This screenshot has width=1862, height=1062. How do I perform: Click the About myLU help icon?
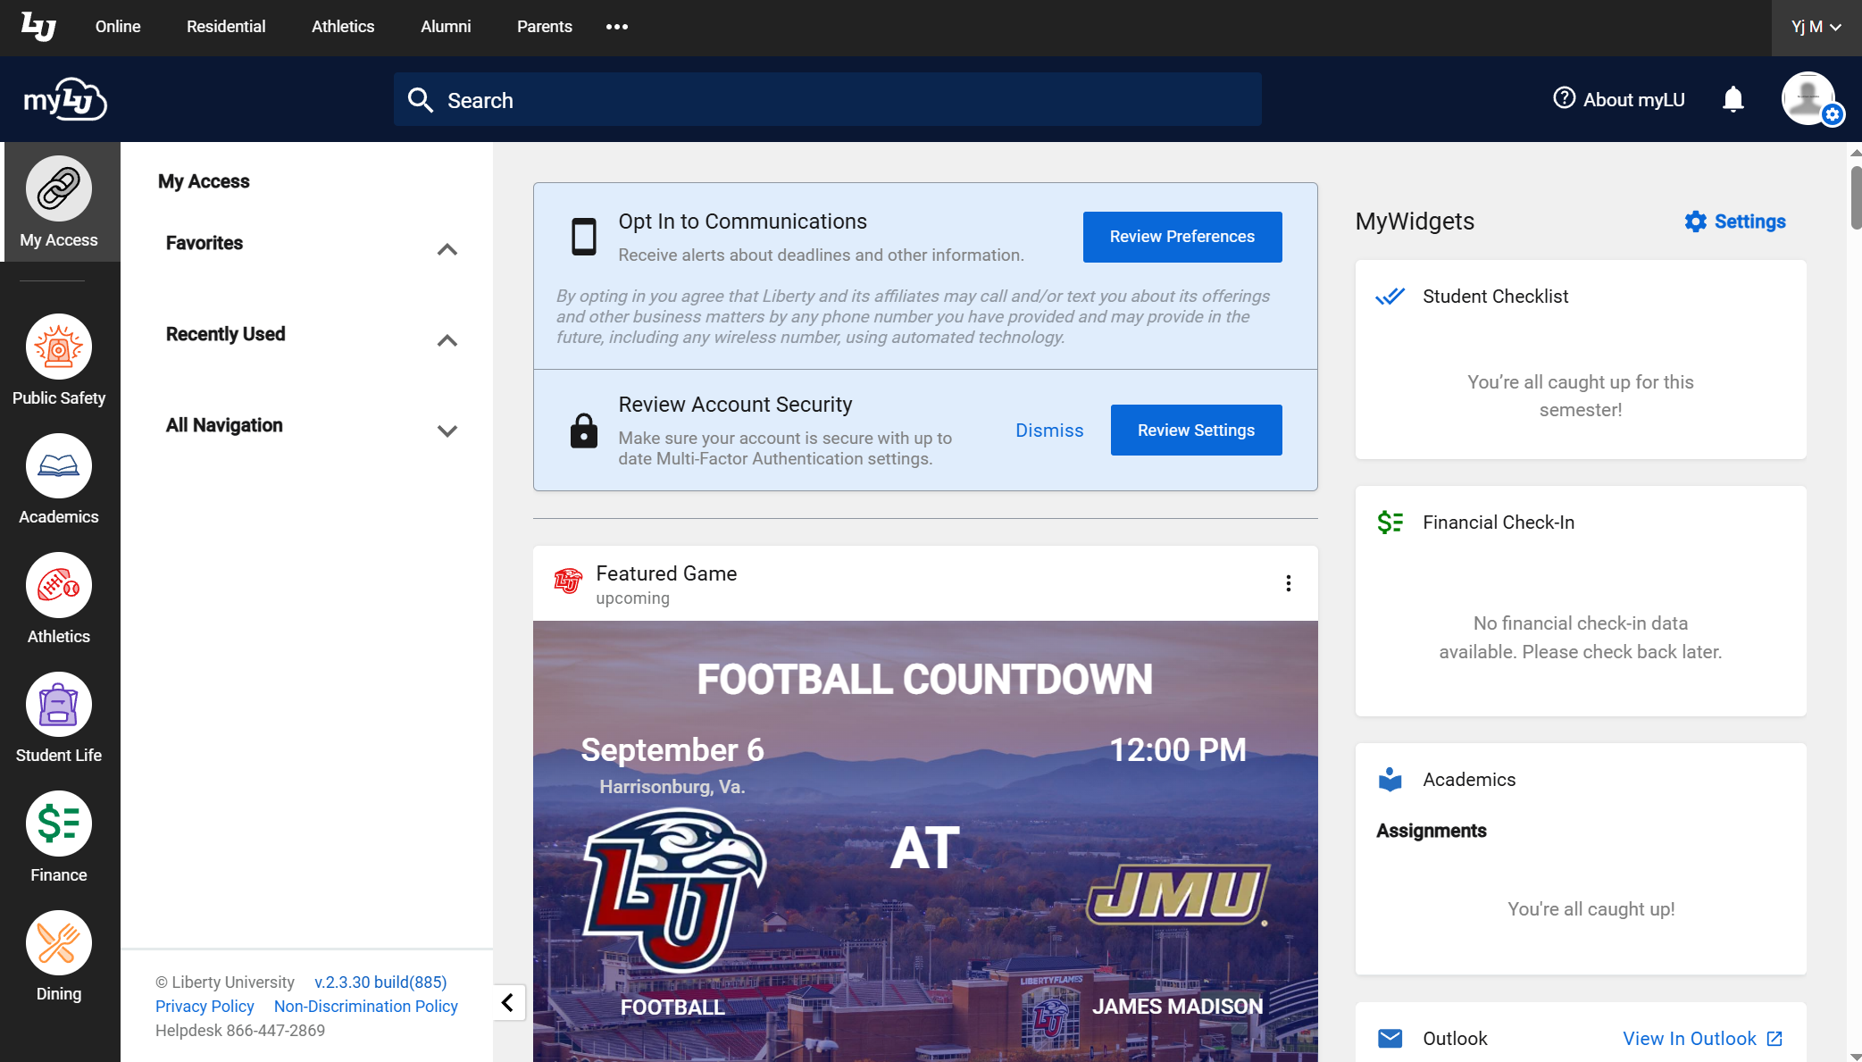point(1565,97)
